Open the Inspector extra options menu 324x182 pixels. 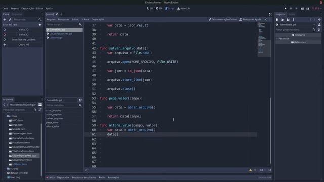click(294, 20)
